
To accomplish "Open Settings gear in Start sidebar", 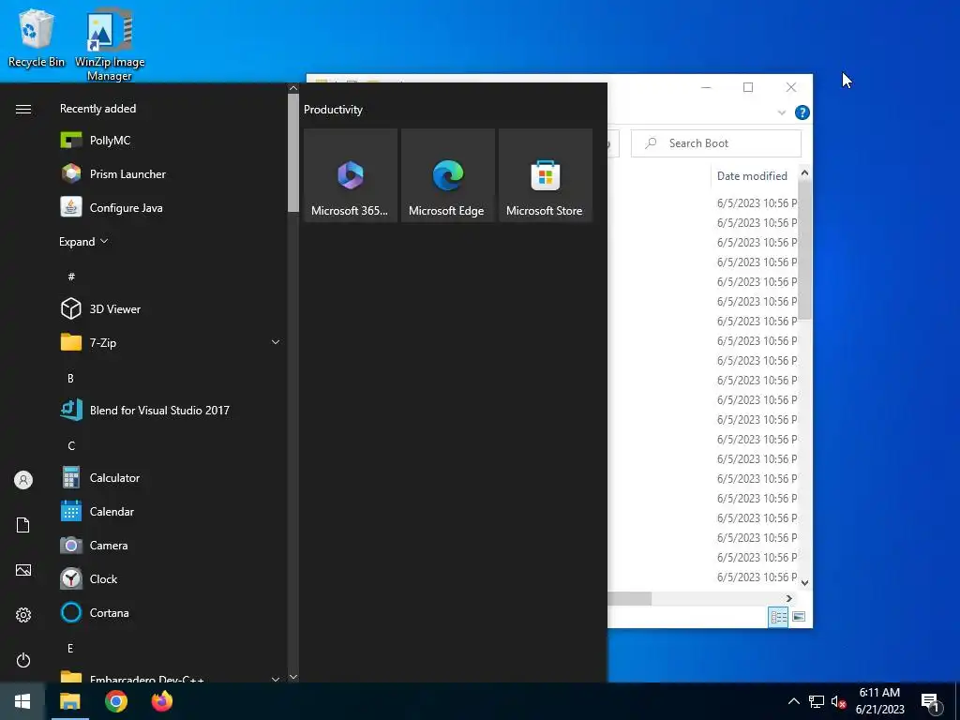I will pyautogui.click(x=23, y=615).
